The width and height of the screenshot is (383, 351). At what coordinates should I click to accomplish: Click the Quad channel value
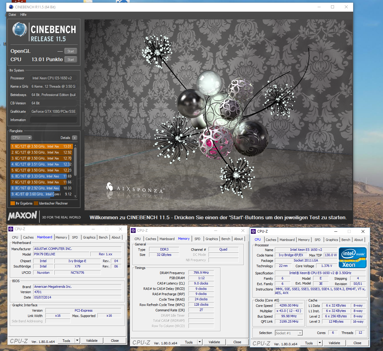[x=223, y=249]
